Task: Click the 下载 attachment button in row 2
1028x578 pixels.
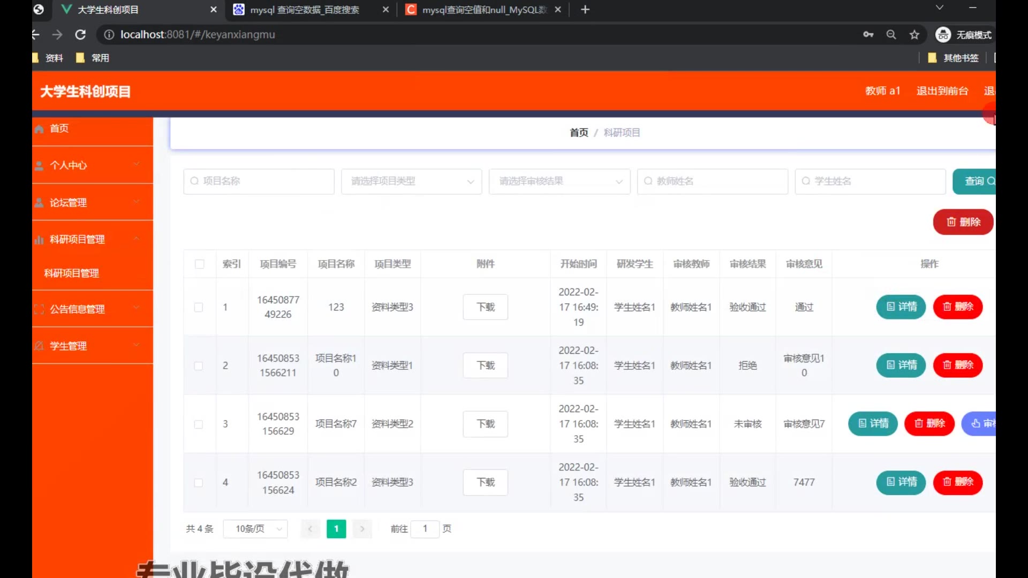Action: coord(485,366)
